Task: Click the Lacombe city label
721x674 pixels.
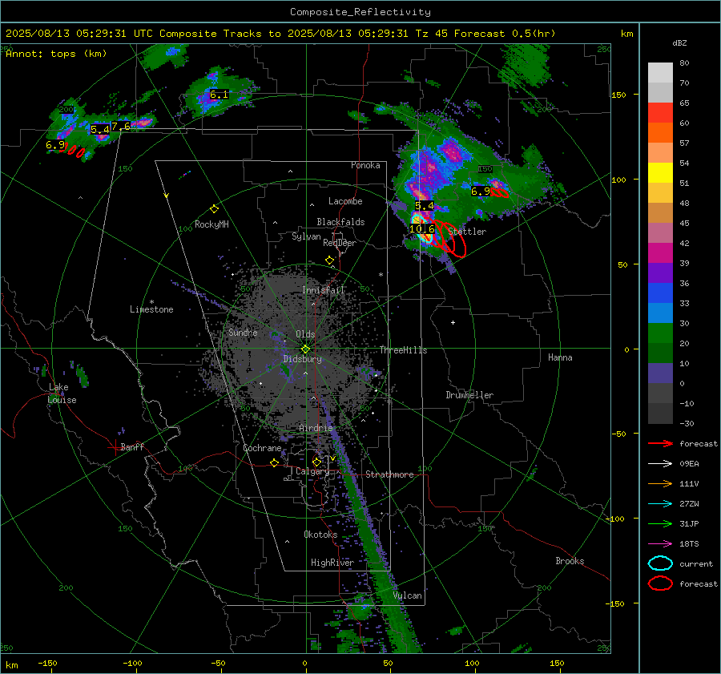Action: (x=345, y=201)
